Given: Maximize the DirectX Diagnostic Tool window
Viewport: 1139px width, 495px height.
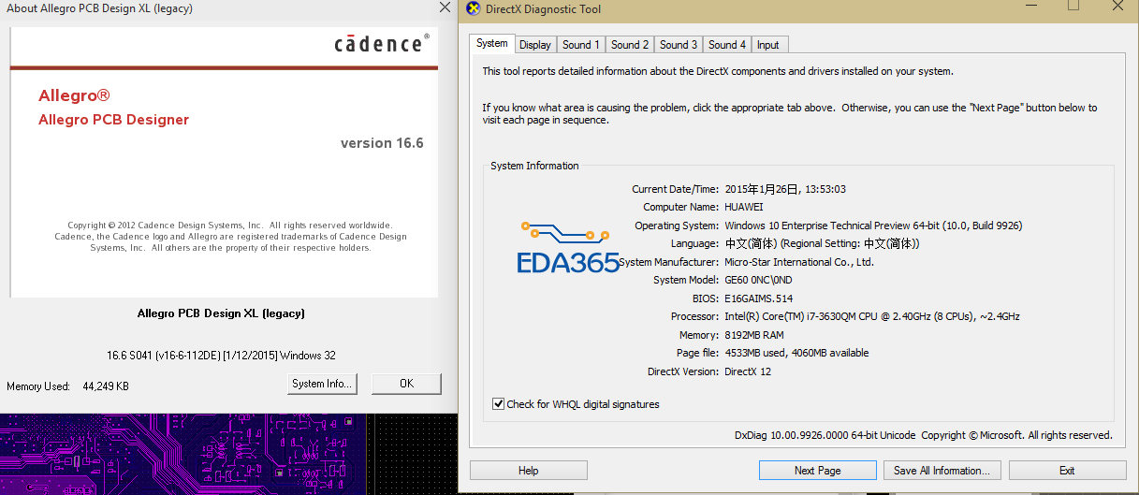Looking at the screenshot, I should [1073, 6].
